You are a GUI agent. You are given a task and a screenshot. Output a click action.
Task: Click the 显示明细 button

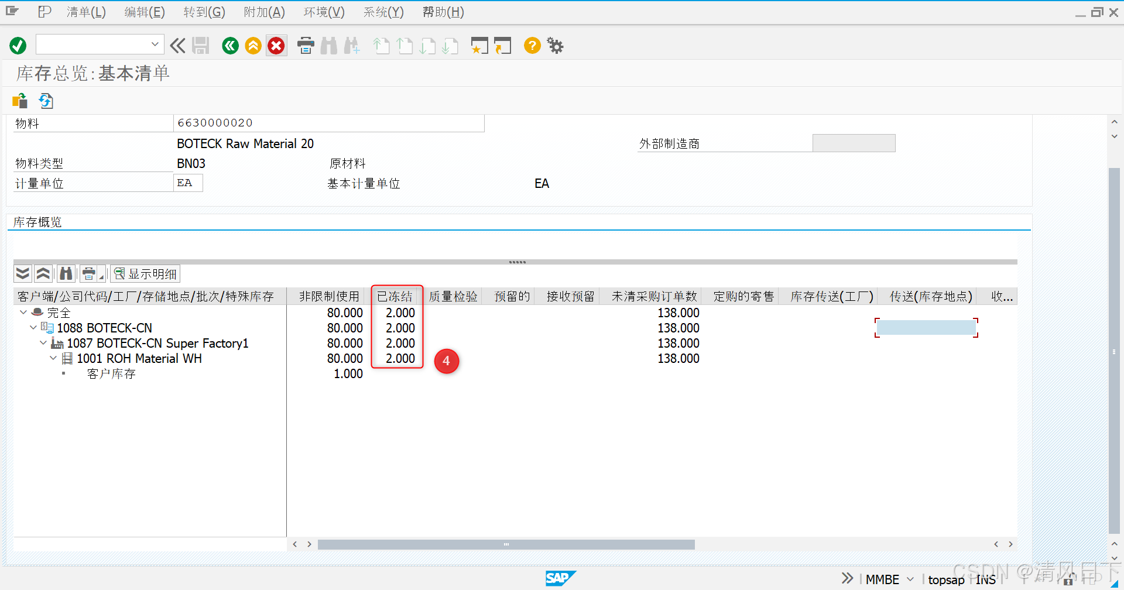click(145, 273)
